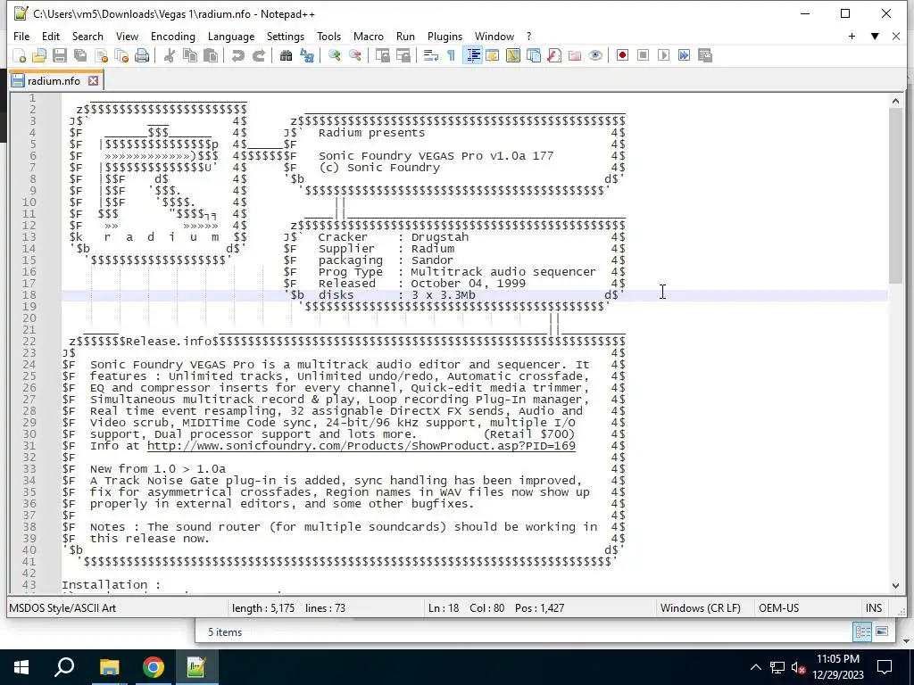The height and width of the screenshot is (685, 914).
Task: Click the OEM-US encoding status entry
Action: [778, 608]
